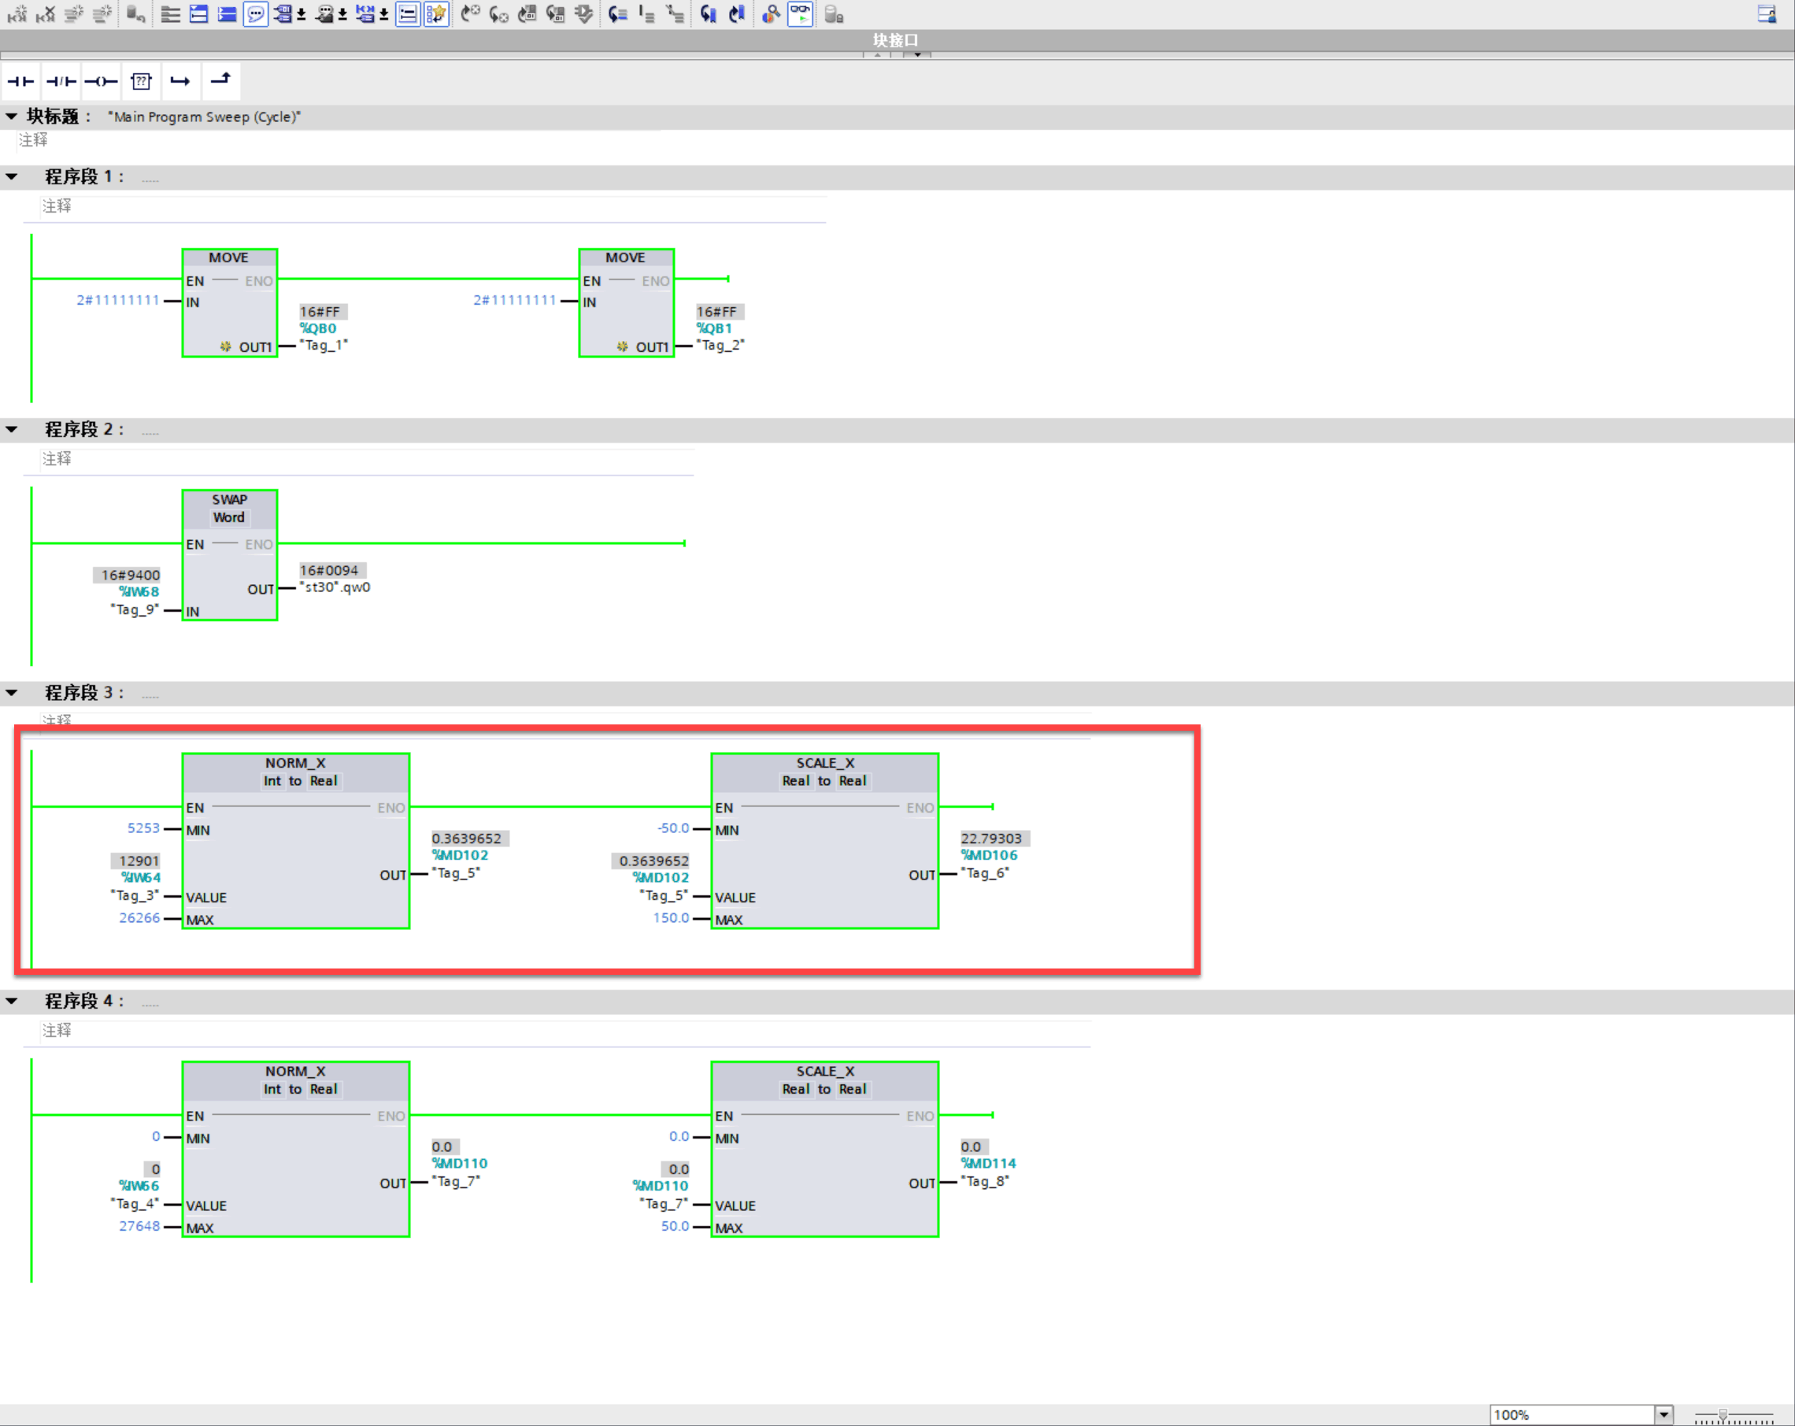Open the 100% zoom dropdown
Image resolution: width=1795 pixels, height=1426 pixels.
(1664, 1414)
